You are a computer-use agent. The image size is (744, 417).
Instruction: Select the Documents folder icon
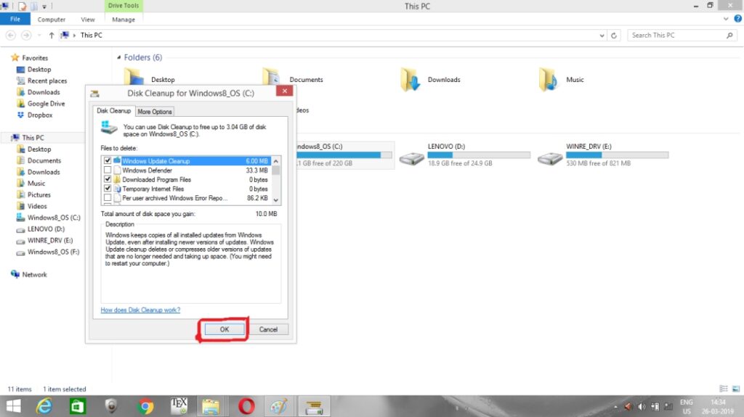[272, 78]
